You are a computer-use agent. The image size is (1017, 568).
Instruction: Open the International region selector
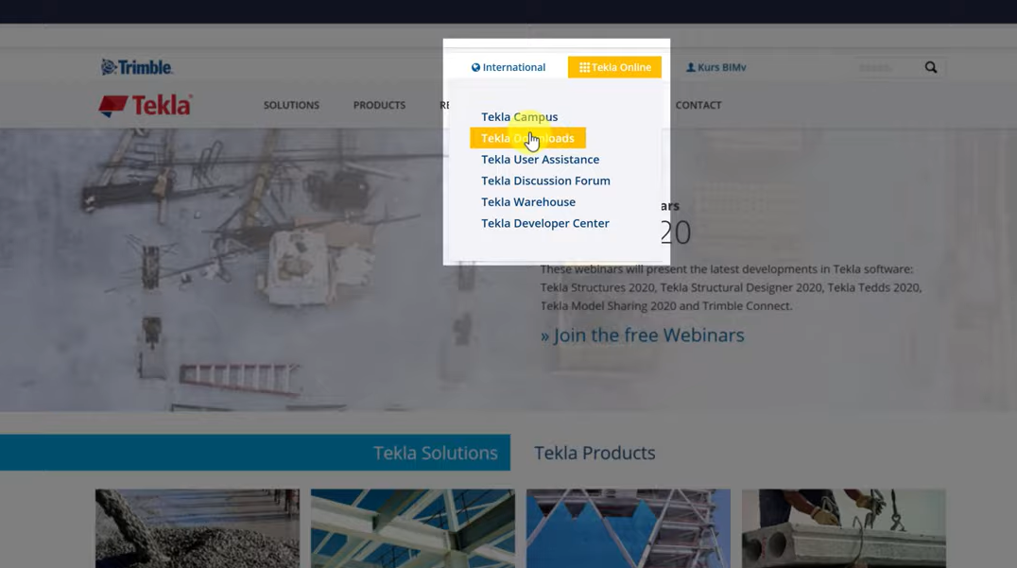point(508,67)
